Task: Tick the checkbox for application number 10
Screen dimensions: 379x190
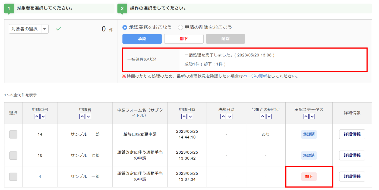Action: [13, 156]
